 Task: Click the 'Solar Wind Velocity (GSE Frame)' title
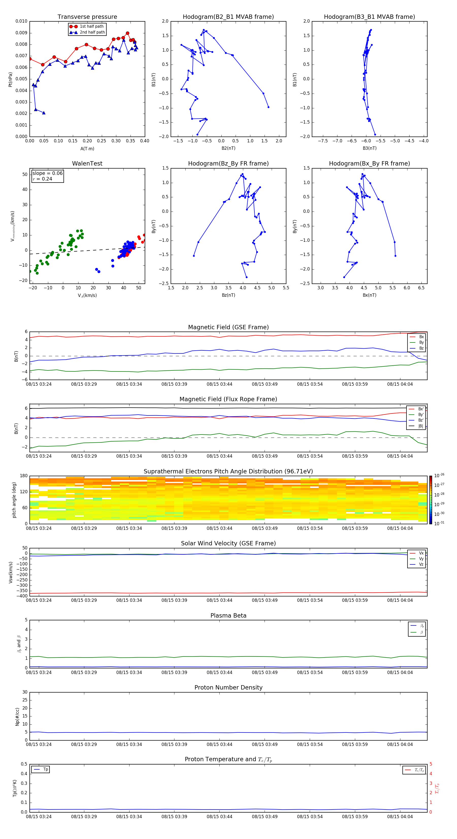tap(228, 543)
